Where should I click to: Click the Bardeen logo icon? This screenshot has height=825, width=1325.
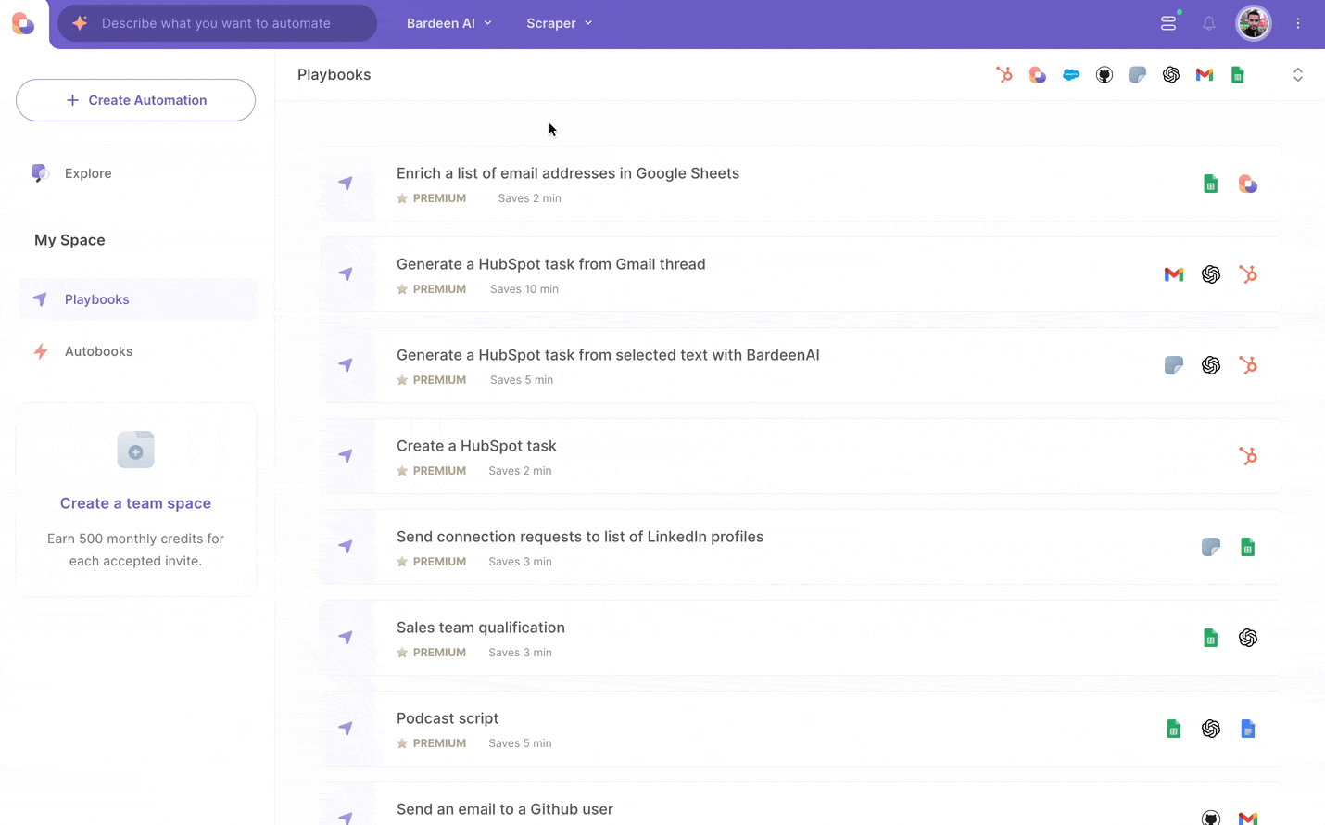(23, 23)
